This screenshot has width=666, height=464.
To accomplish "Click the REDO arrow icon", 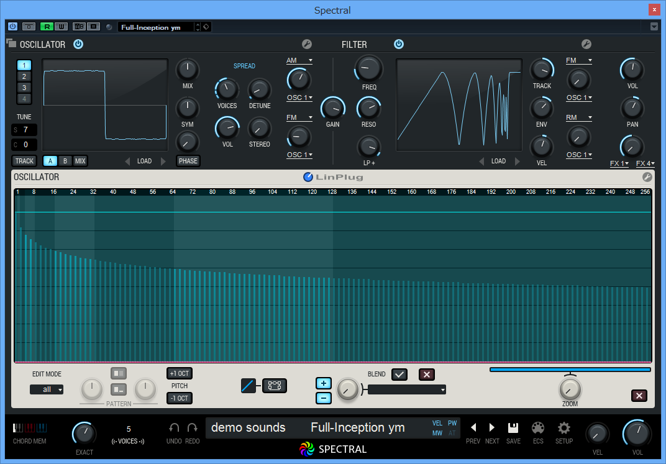I will [193, 427].
